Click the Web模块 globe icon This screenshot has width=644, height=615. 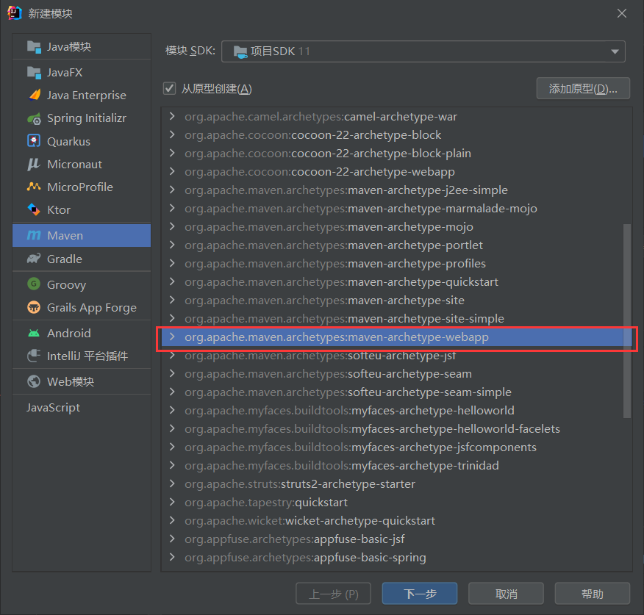34,381
